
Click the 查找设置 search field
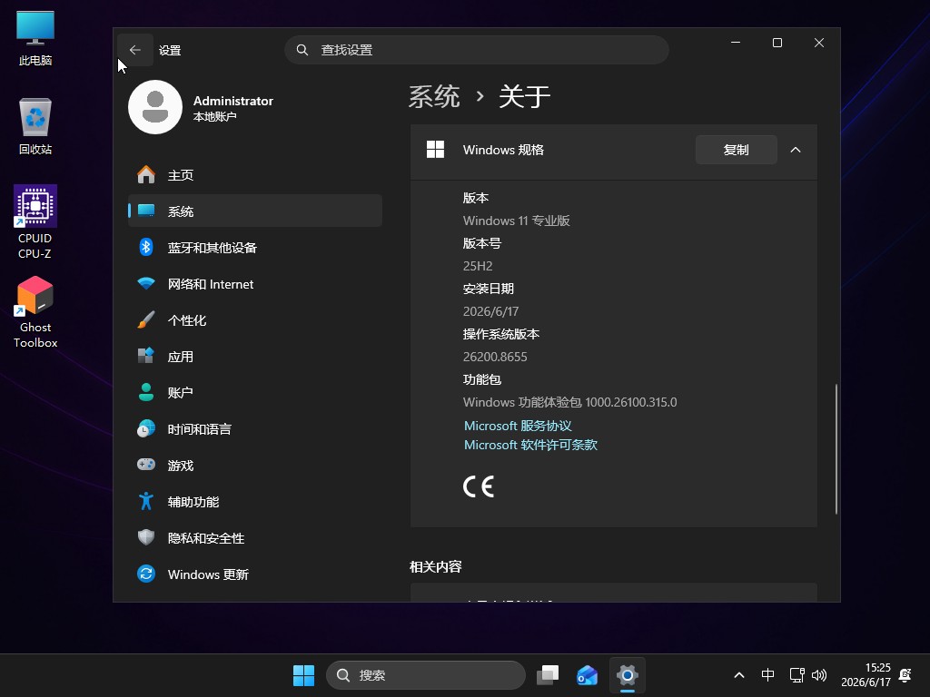click(x=477, y=50)
